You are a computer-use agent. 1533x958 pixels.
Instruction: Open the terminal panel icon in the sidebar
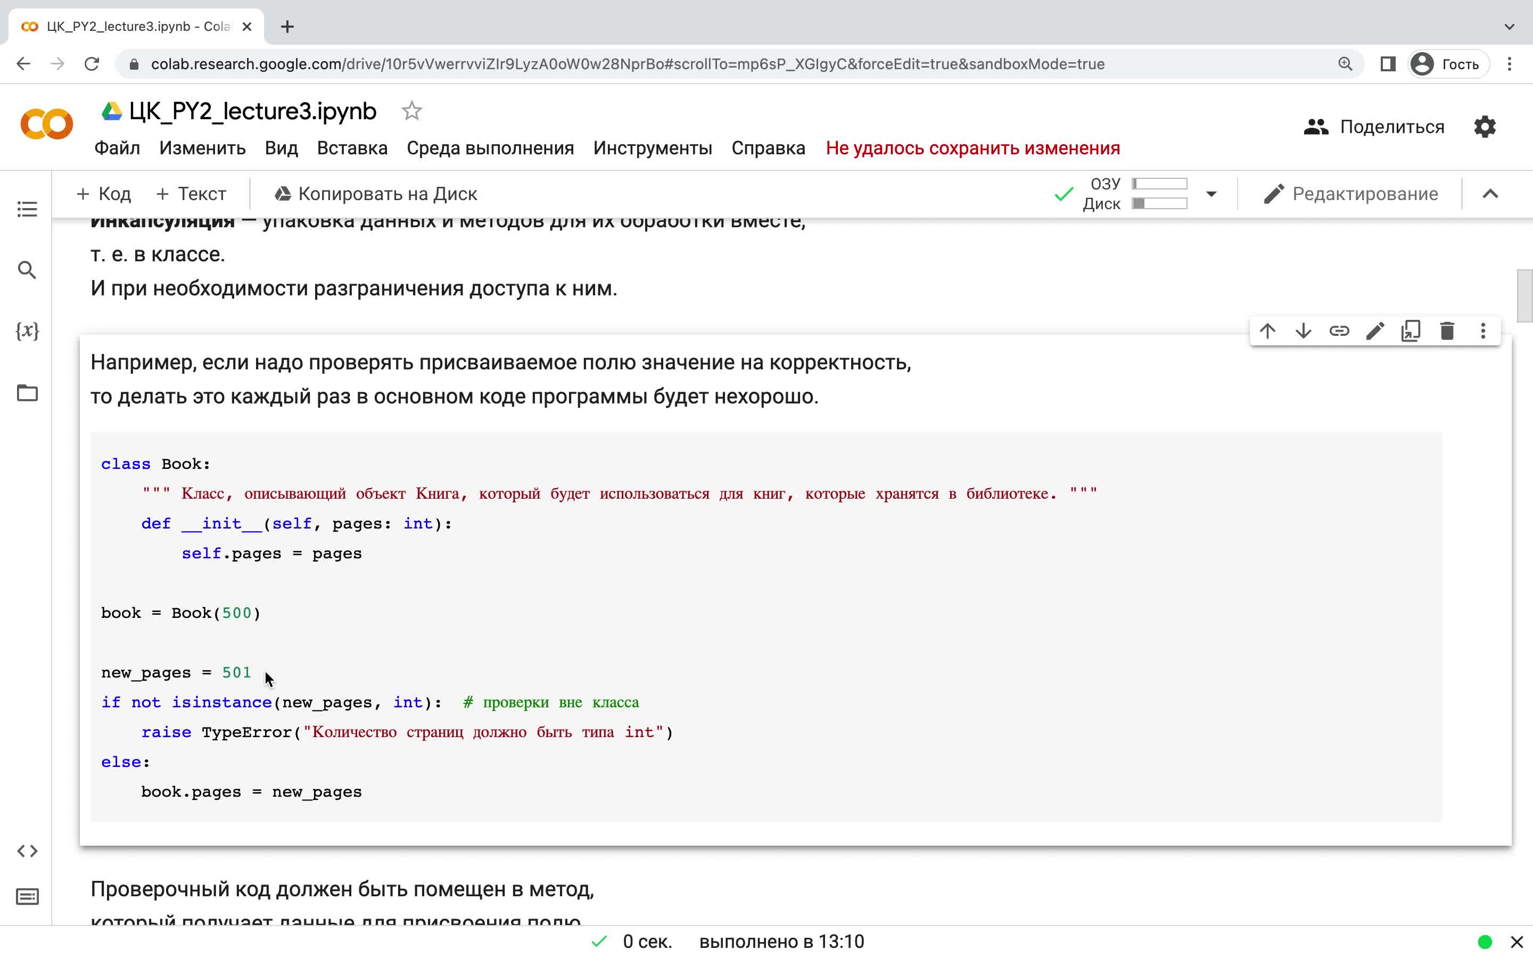pos(27,897)
